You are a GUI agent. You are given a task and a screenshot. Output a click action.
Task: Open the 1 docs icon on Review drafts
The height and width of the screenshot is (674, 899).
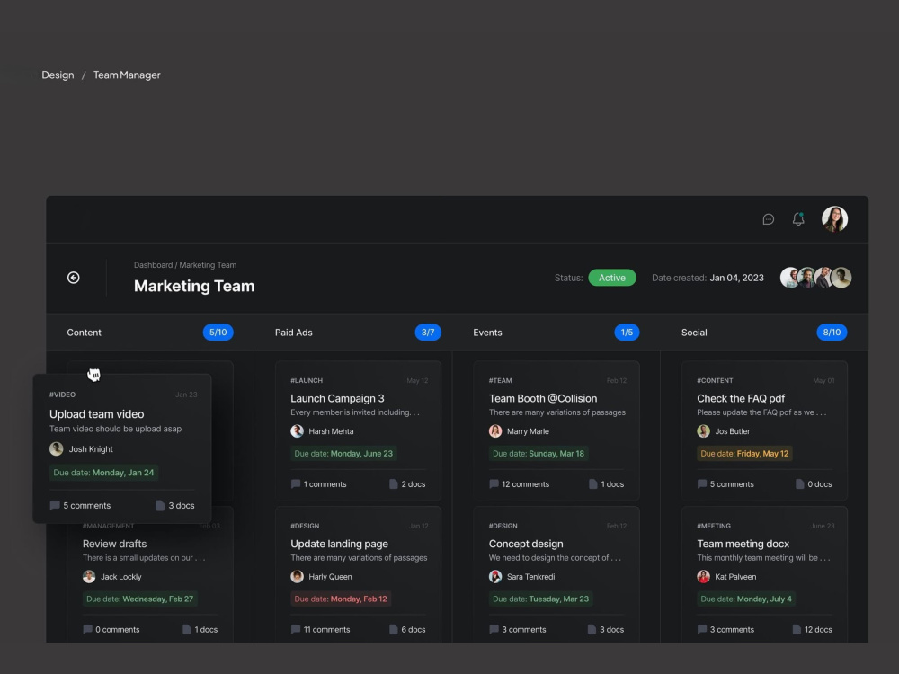click(x=186, y=629)
